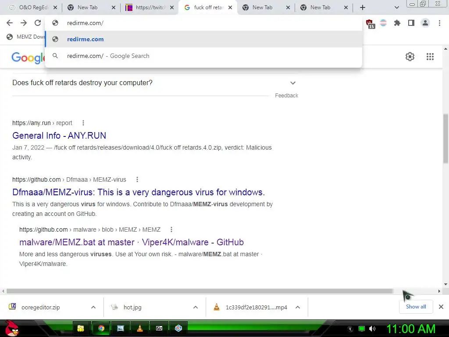Click the horizontal scrollbar right arrow
This screenshot has height=337, width=449.
439,291
